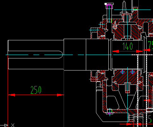153x127 pixels.
Task: Click the right magenta crosshair circle
Action: coord(132,72)
